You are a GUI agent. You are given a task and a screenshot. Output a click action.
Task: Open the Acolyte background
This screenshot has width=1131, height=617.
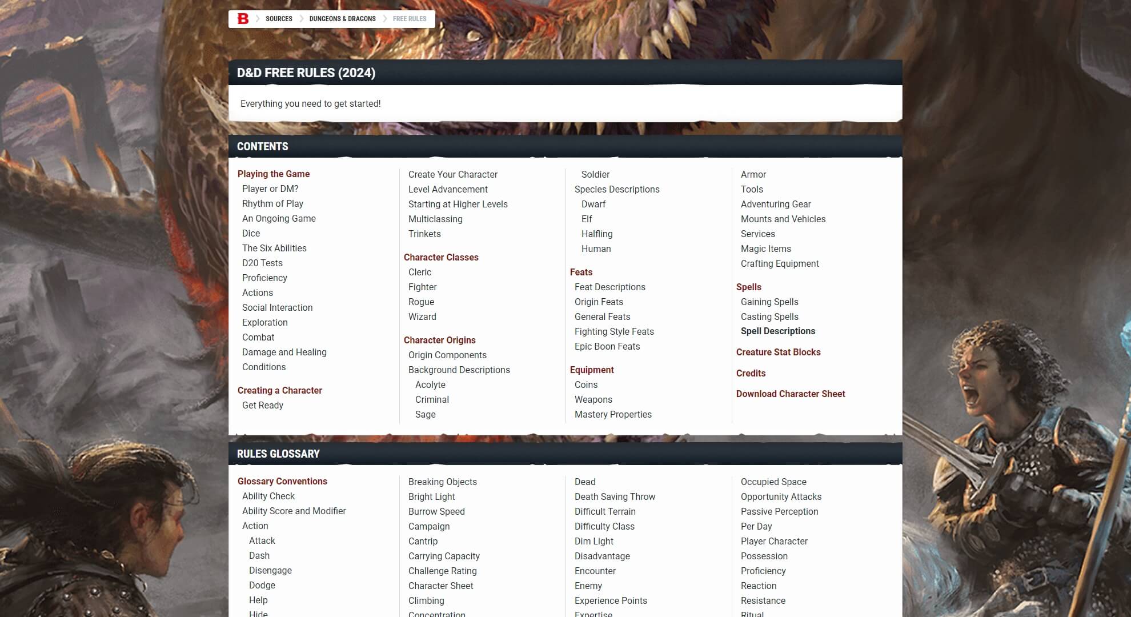click(x=430, y=384)
